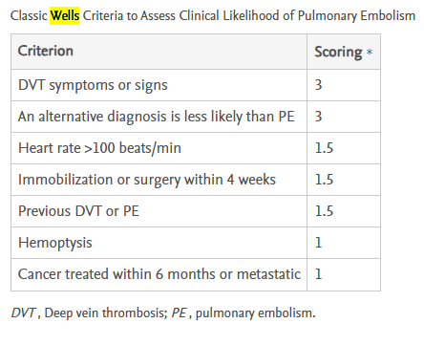The height and width of the screenshot is (345, 424).
Task: Click the blue asterisk next to Scoring
Action: (370, 52)
